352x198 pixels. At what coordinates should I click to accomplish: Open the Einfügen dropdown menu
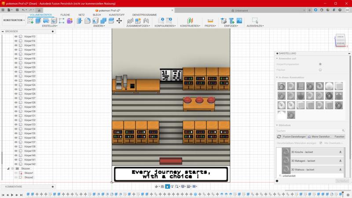point(231,26)
